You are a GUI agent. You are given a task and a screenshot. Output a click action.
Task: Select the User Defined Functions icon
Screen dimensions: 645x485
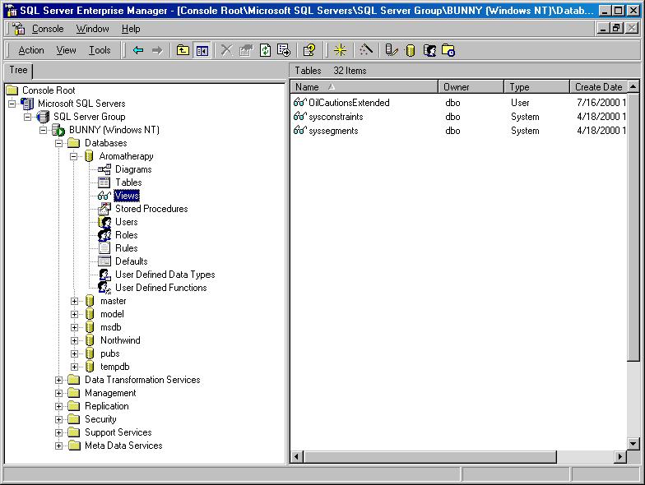104,288
